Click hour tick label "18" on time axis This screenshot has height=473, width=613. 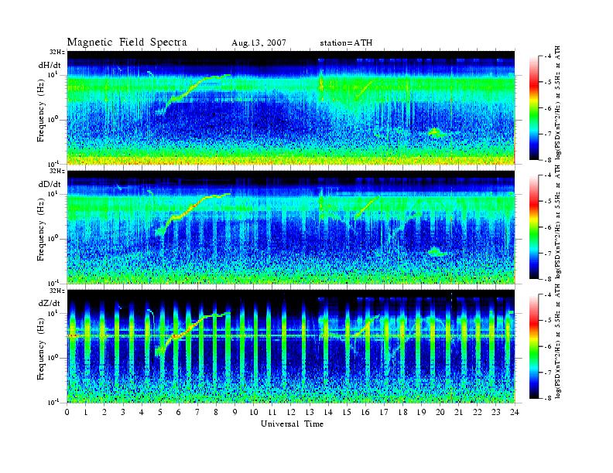(x=403, y=413)
